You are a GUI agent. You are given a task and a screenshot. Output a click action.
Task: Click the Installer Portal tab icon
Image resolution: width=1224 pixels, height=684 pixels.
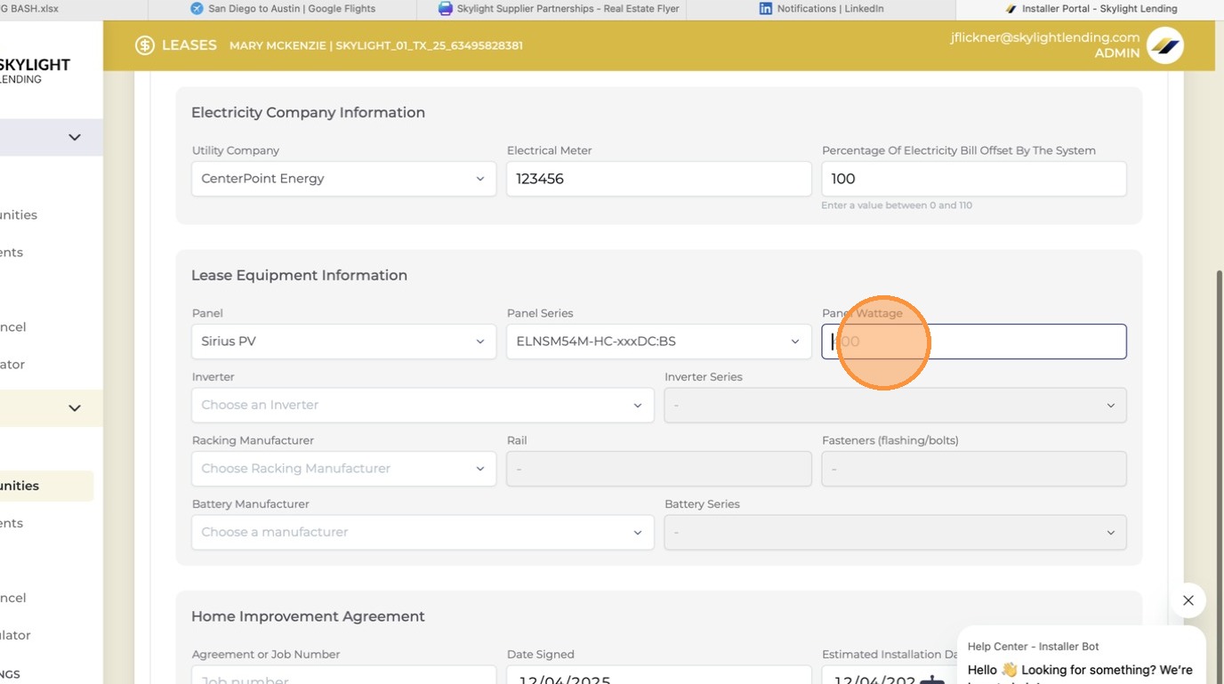pyautogui.click(x=1011, y=9)
